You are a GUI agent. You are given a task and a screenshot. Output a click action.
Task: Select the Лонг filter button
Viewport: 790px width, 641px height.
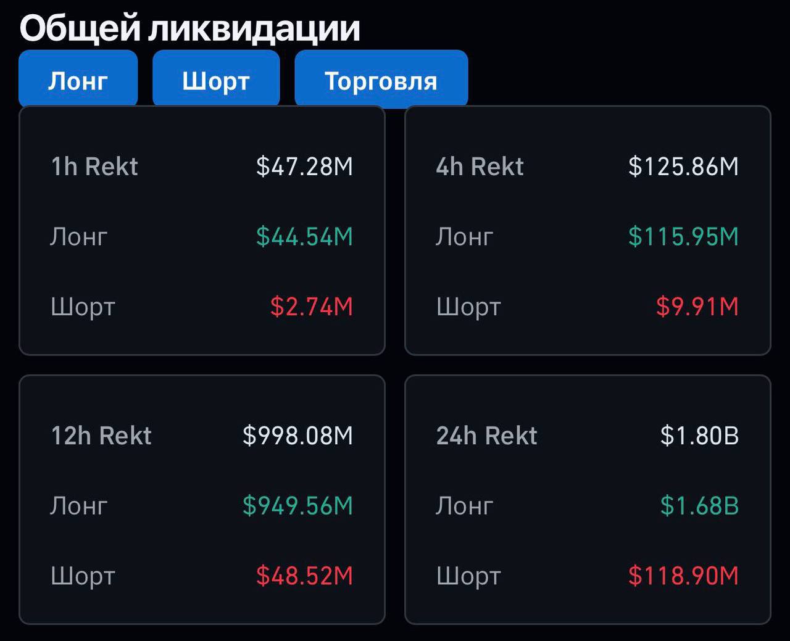78,78
